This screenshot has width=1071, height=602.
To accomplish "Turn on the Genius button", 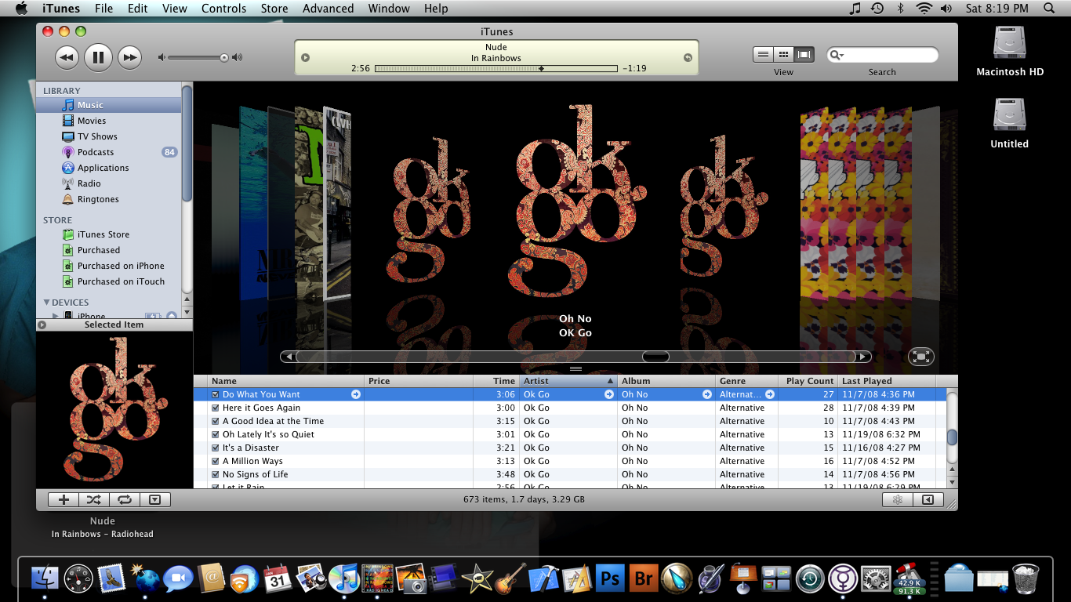I will [898, 499].
